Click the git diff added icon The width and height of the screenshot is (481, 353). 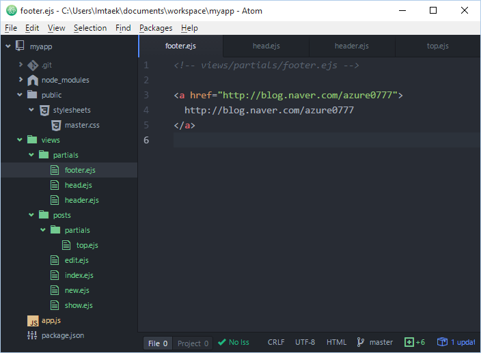click(x=409, y=342)
